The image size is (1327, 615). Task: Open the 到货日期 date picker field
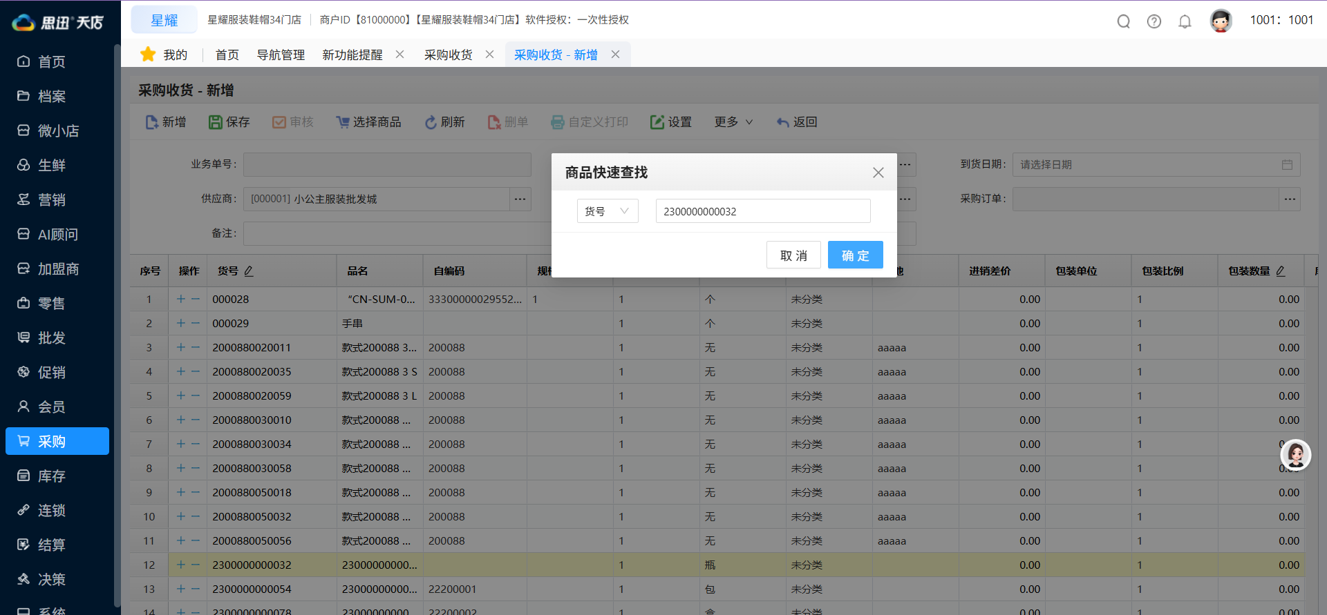(1156, 164)
